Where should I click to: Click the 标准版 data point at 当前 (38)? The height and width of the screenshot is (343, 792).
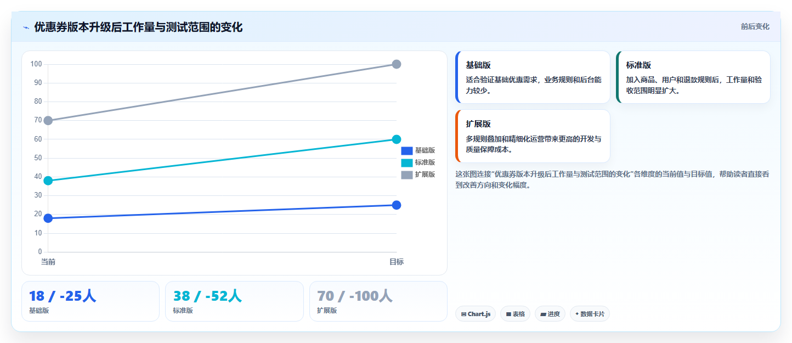48,181
